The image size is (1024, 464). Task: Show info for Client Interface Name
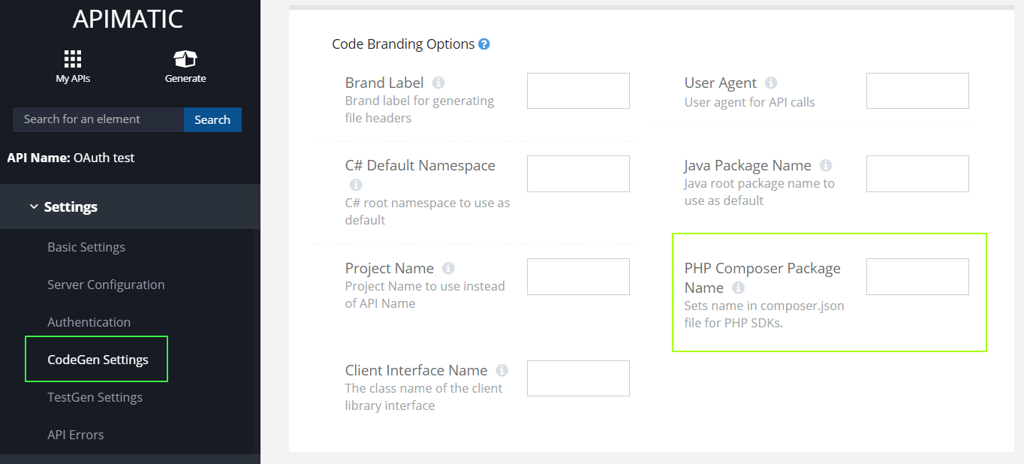click(502, 370)
